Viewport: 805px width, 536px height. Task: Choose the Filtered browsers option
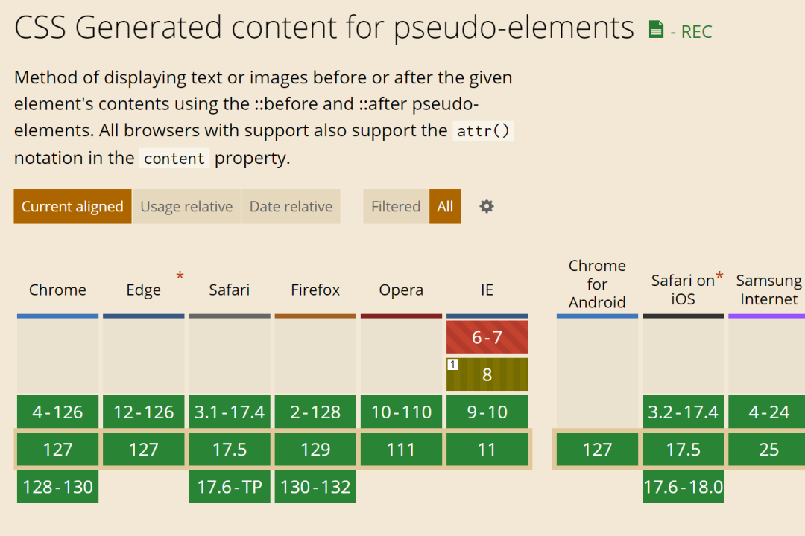pos(395,206)
